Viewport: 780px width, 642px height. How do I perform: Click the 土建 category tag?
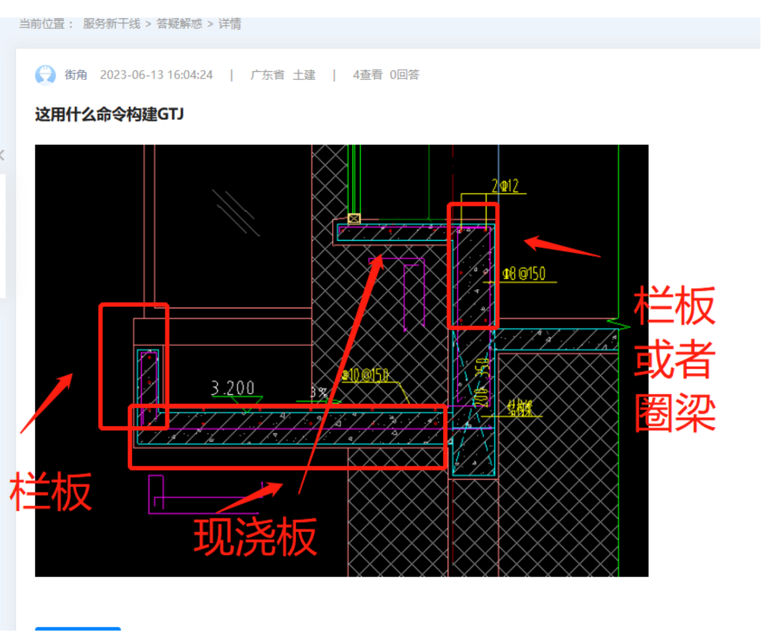(304, 75)
